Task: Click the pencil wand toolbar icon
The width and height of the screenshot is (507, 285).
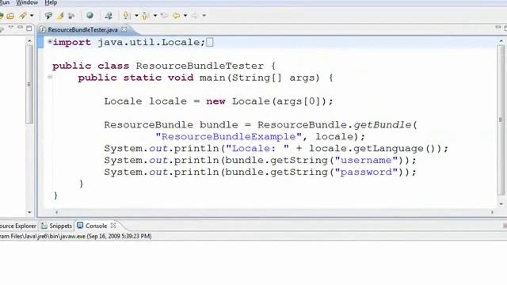Action: (22, 16)
